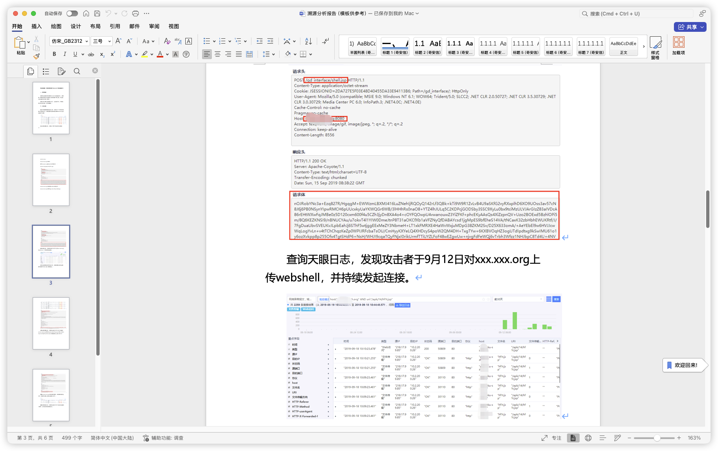Open word count via 499 个字
This screenshot has width=718, height=451.
pyautogui.click(x=72, y=438)
